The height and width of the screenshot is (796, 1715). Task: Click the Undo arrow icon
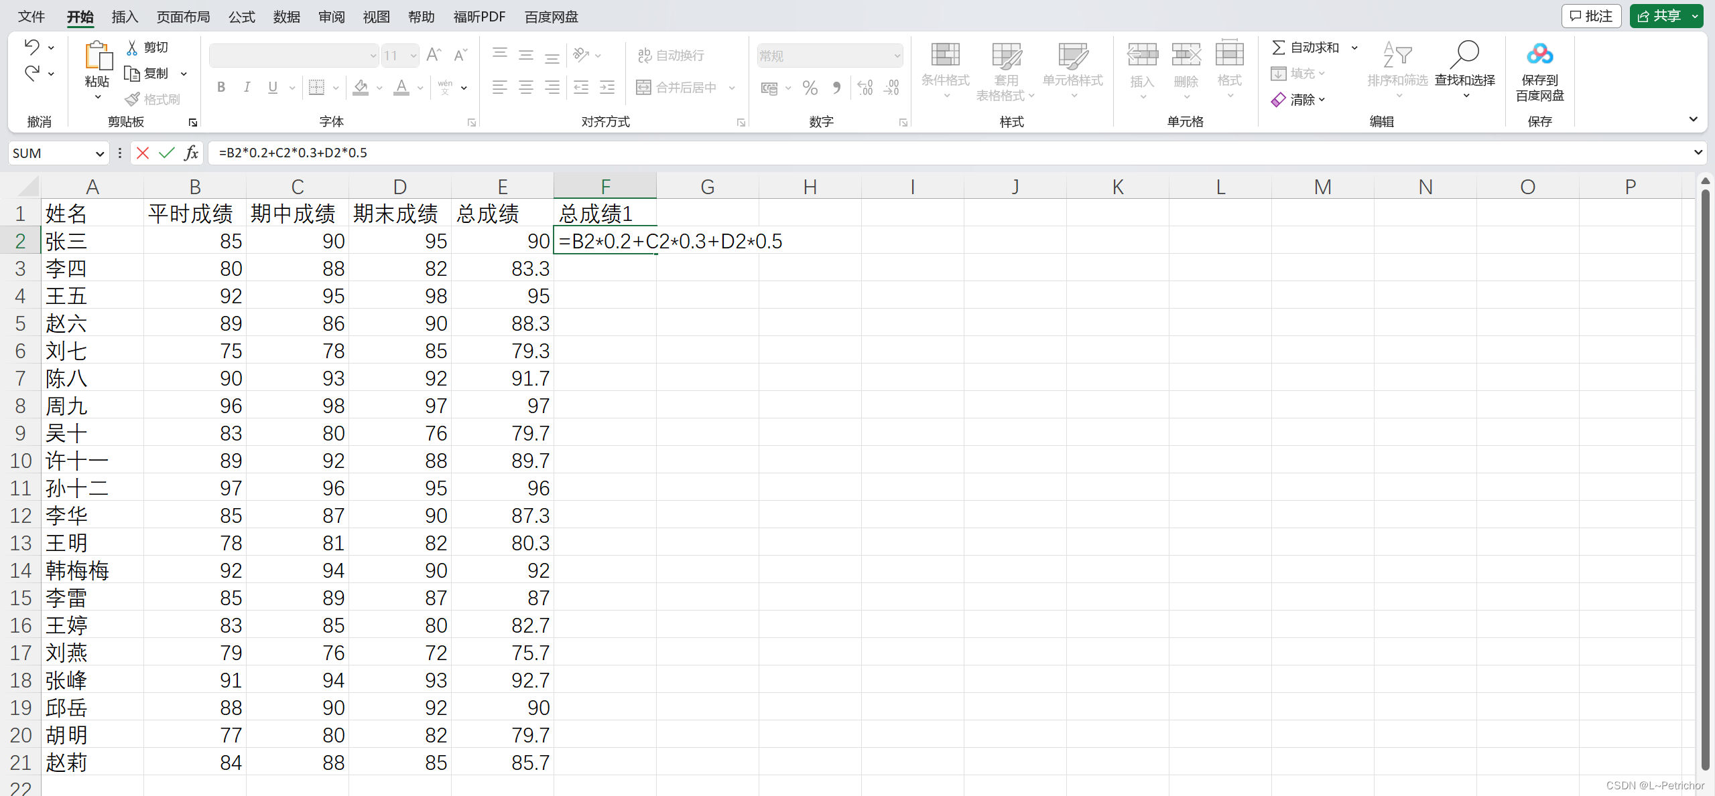[31, 47]
